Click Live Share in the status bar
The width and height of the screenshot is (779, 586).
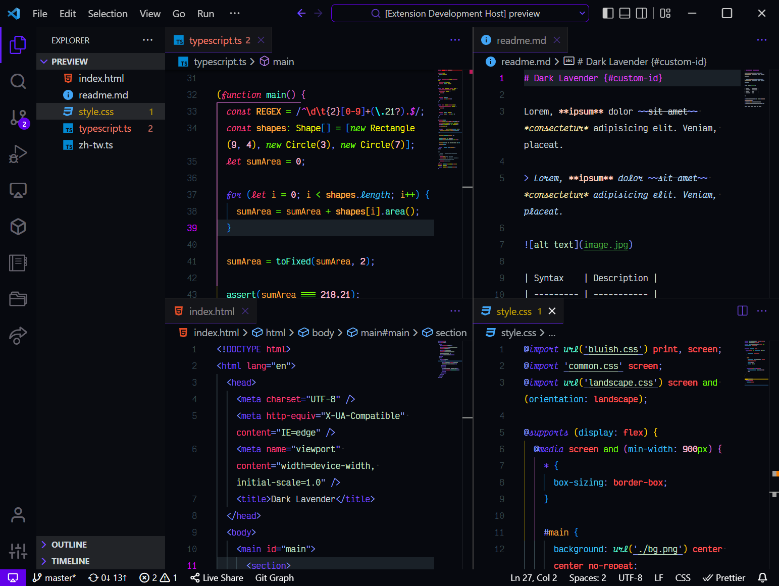point(217,578)
